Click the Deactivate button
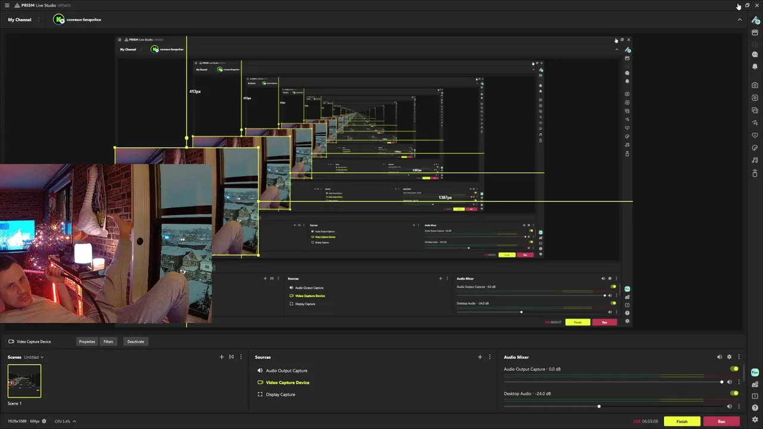Screen dimensions: 763x429 point(135,341)
